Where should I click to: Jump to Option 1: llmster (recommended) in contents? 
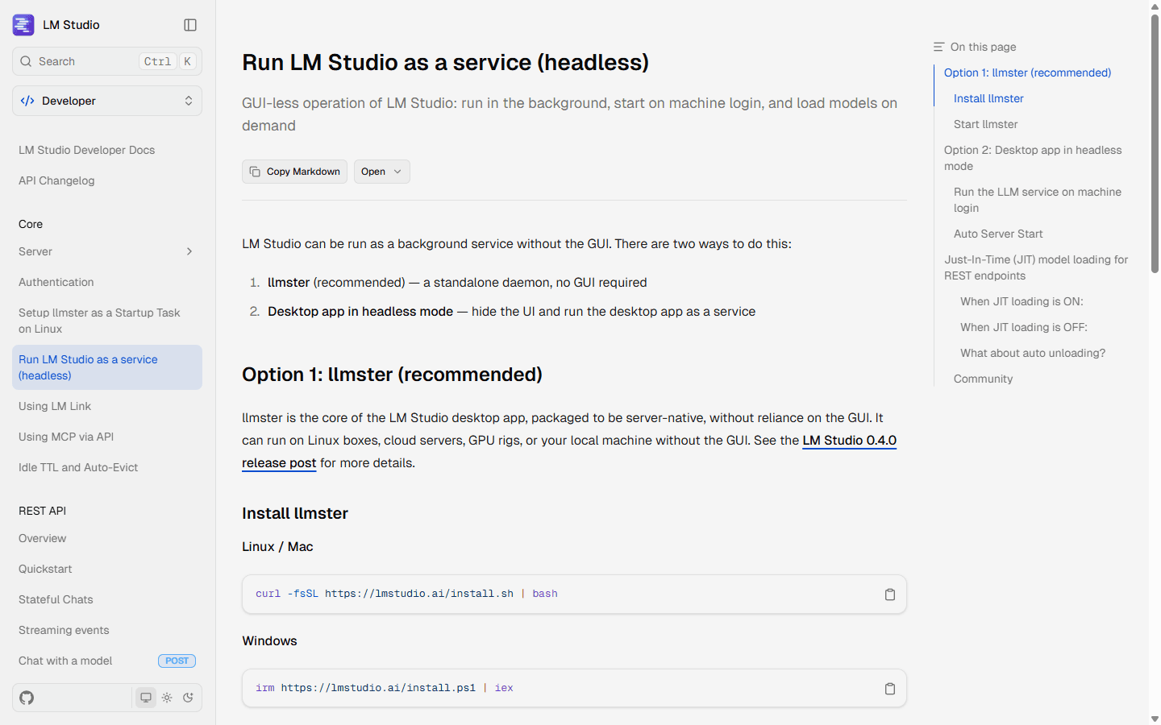(1027, 72)
